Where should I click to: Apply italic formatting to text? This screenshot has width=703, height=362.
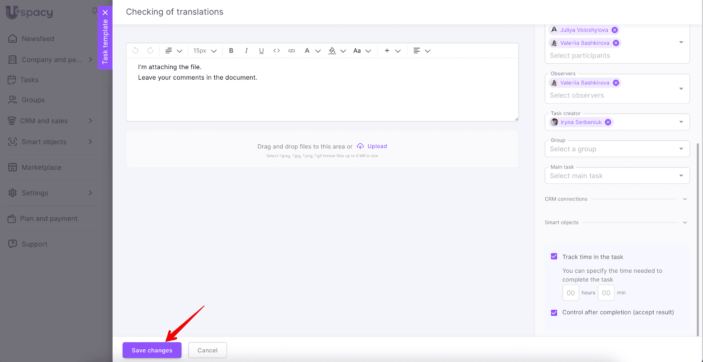[x=246, y=51]
